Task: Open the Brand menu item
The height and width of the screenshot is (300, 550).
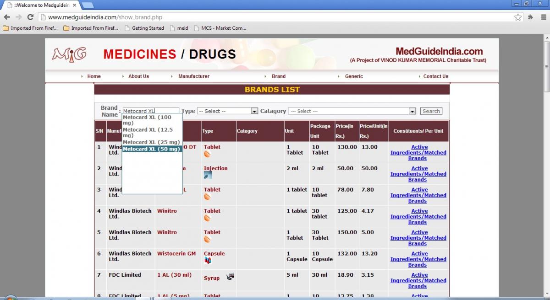Action: point(279,76)
